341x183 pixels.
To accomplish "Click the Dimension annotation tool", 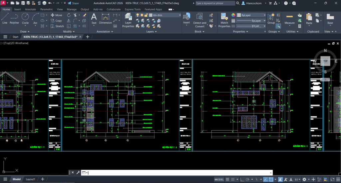I will point(105,19).
